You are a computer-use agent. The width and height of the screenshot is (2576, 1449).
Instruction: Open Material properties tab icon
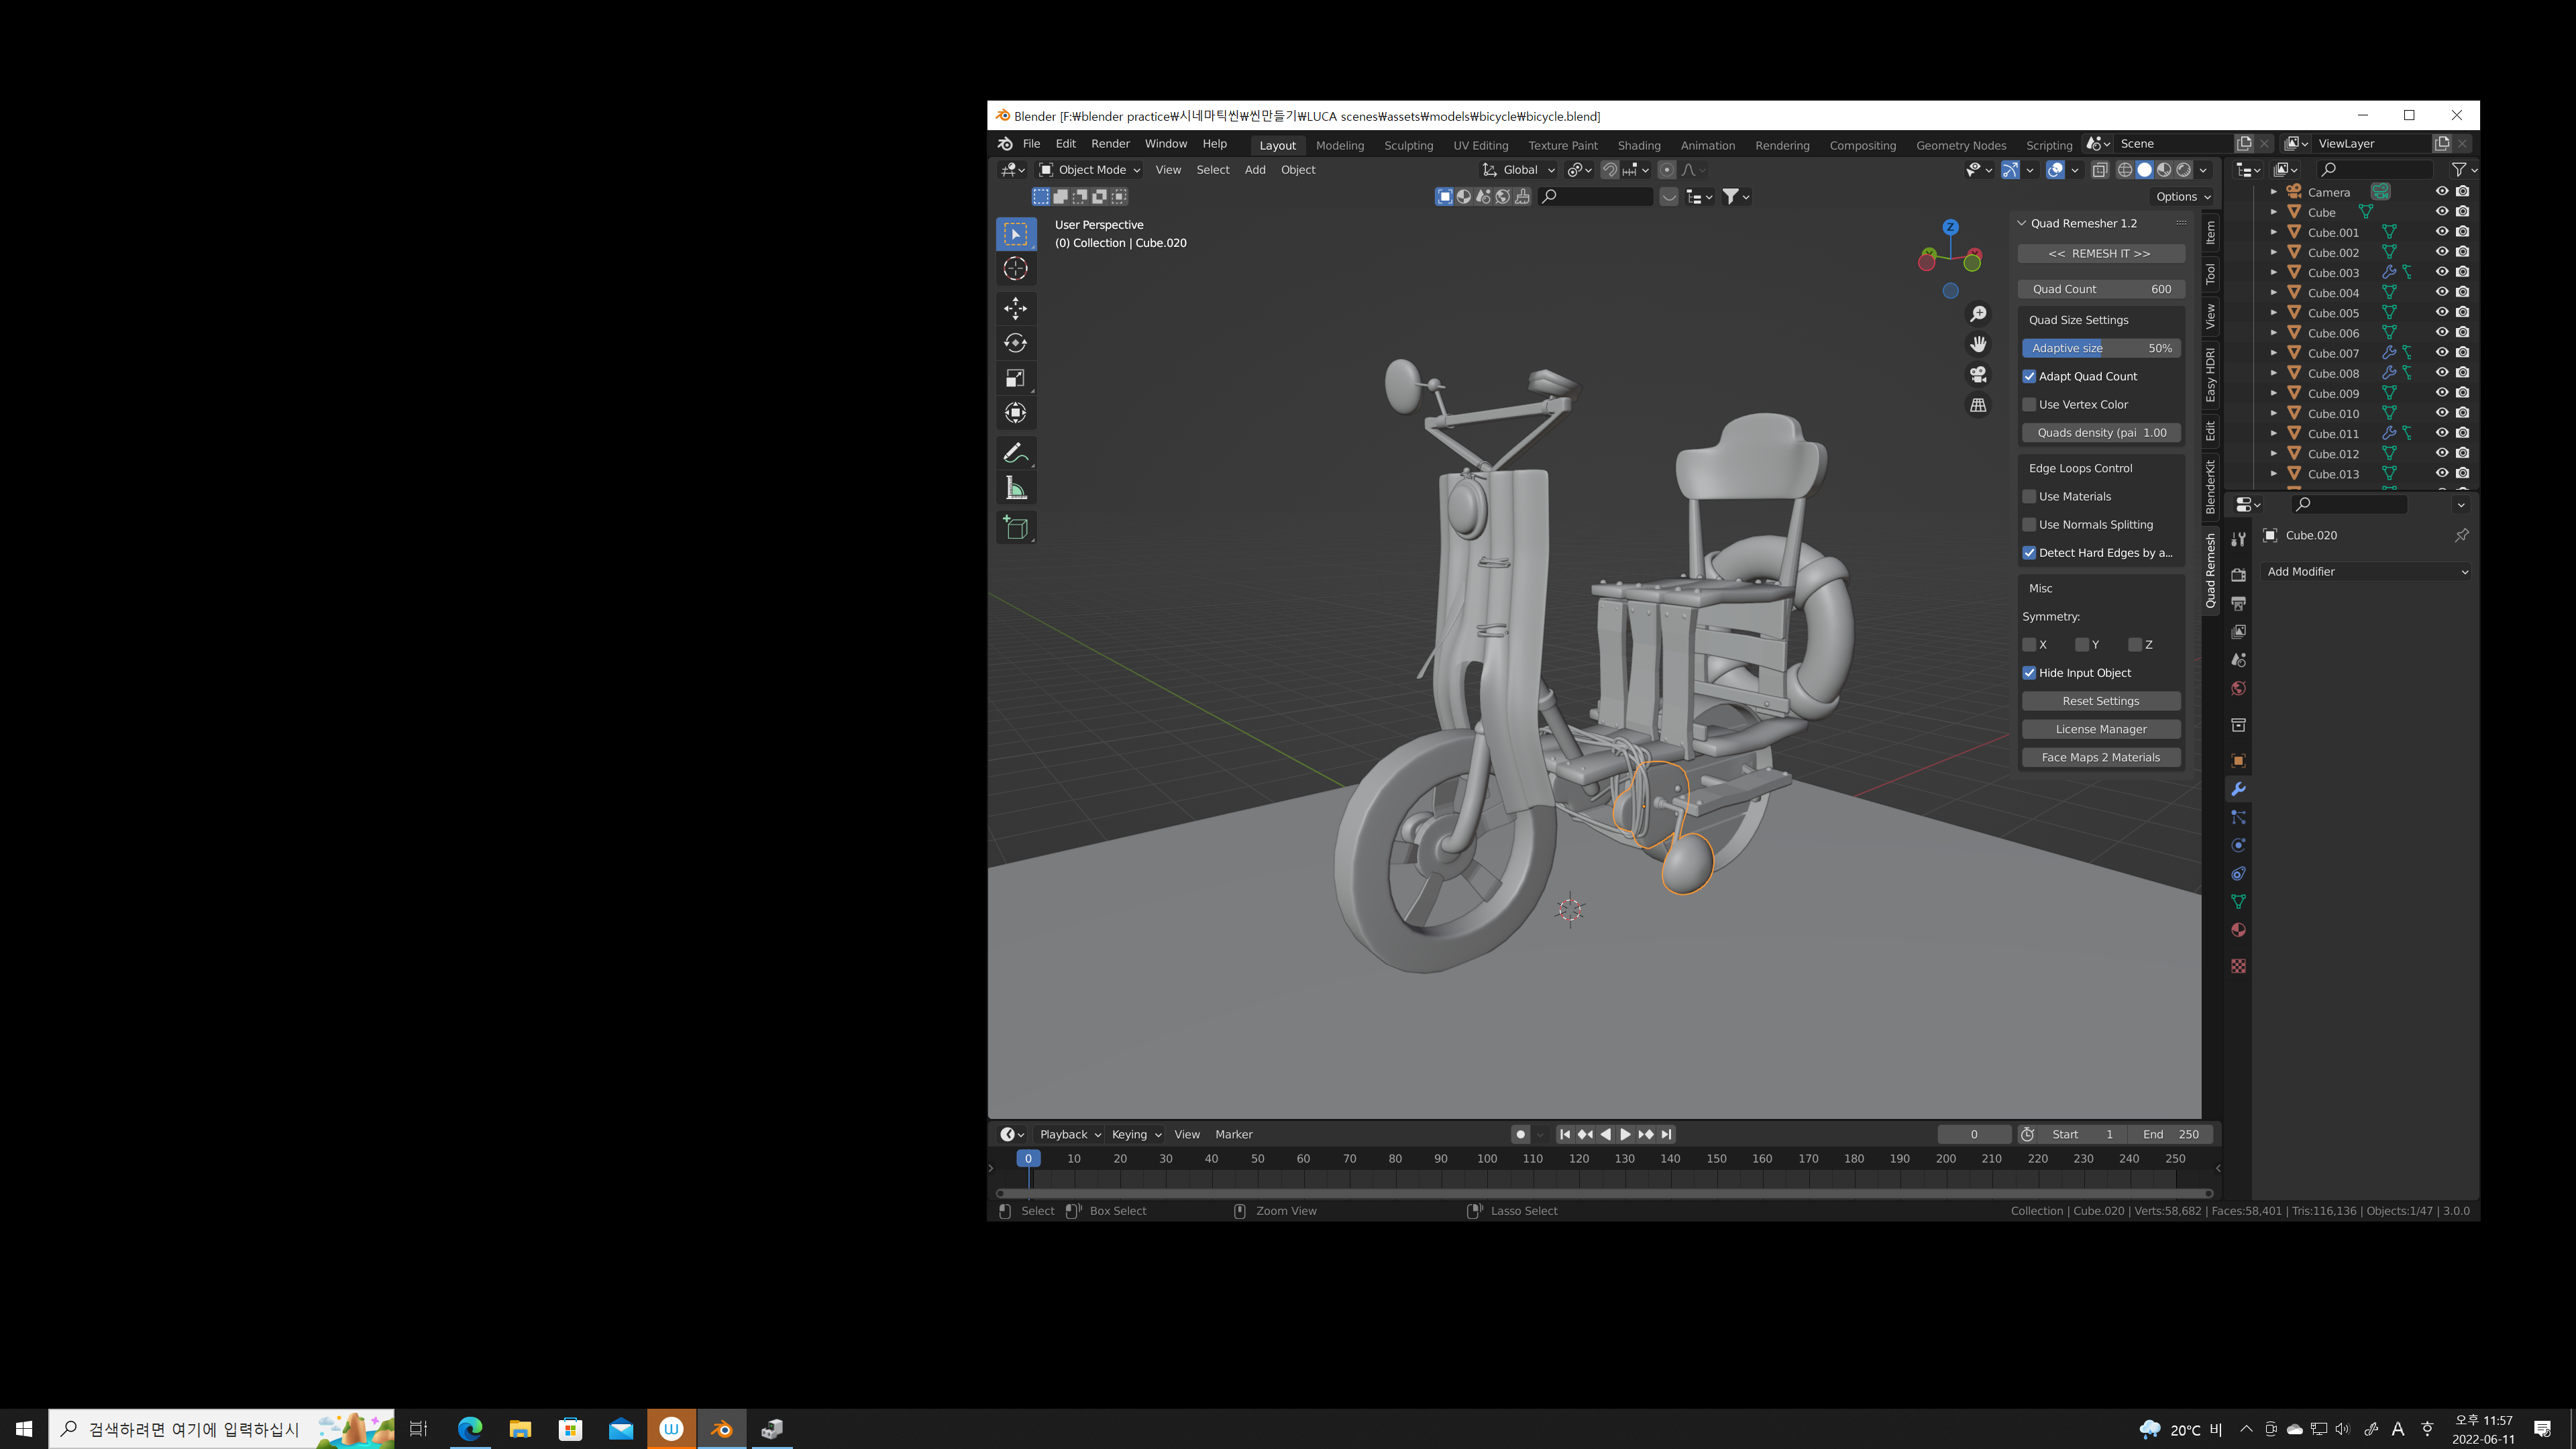coord(2238,930)
